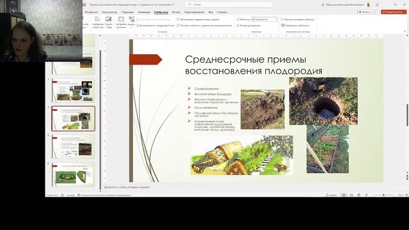
Task: Click the search field in the title bar
Action: (x=229, y=4)
